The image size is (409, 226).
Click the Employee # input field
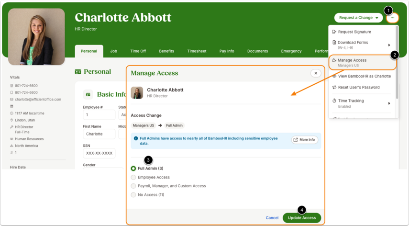click(x=99, y=115)
